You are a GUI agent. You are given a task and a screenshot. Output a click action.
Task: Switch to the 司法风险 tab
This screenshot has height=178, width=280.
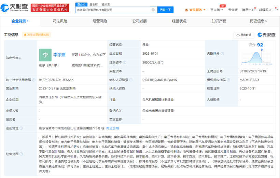point(60,21)
